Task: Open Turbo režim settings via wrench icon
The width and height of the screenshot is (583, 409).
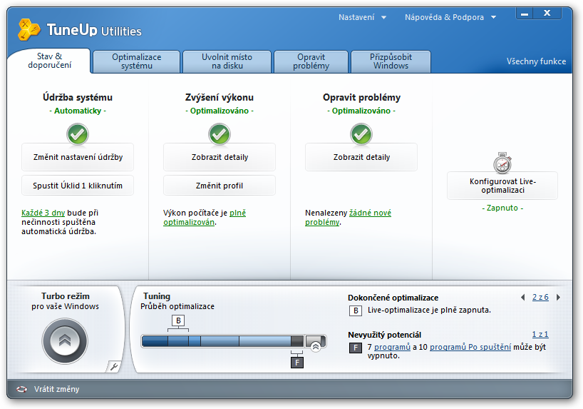Action: (x=113, y=367)
